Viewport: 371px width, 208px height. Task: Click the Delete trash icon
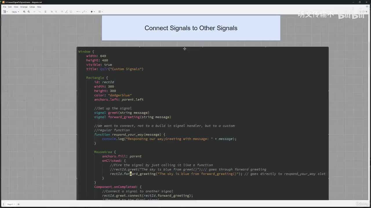click(46, 12)
